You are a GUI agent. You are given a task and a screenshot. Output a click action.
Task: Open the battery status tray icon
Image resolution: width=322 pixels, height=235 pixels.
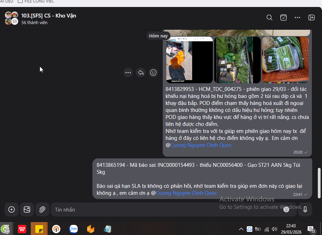pos(258,229)
